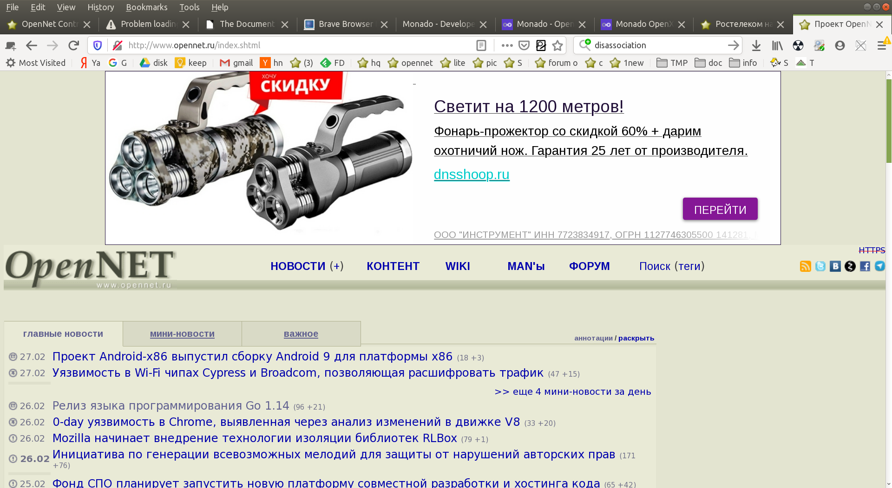Save page to Pocket icon

[x=524, y=45]
